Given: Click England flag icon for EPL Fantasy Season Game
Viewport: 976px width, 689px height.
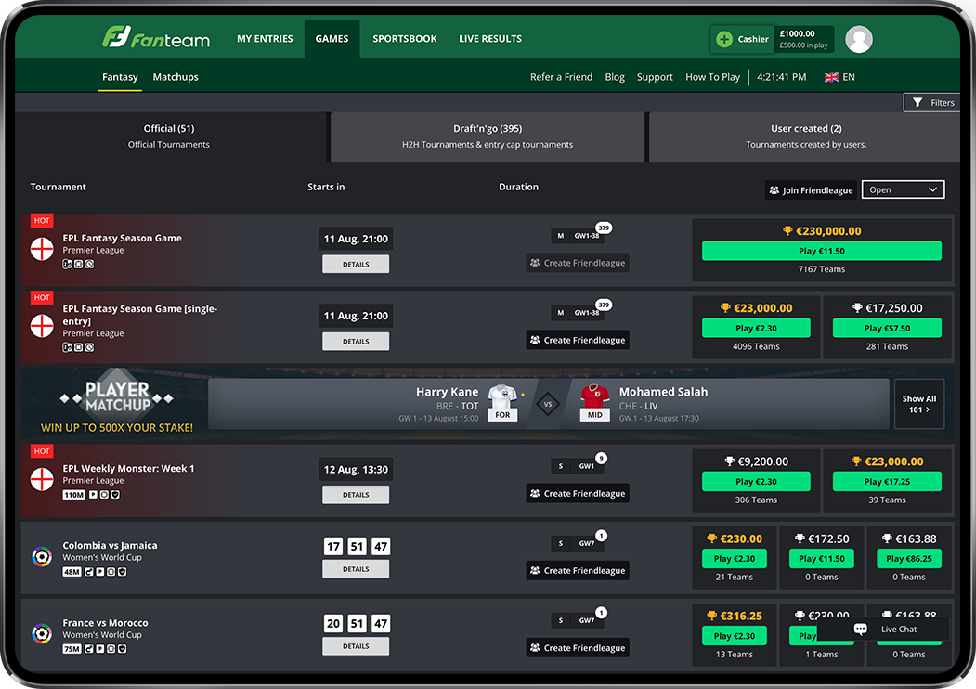Looking at the screenshot, I should coord(42,249).
